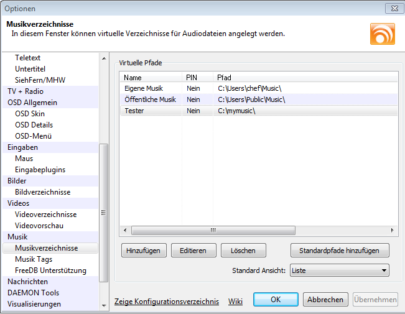Screen dimensions: 405x314
Task: Sort the list by Name column header
Action: point(151,78)
